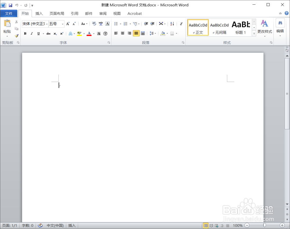Click Clear Formatting icon
Image resolution: width=290 pixels, height=229 pixels.
coord(94,24)
